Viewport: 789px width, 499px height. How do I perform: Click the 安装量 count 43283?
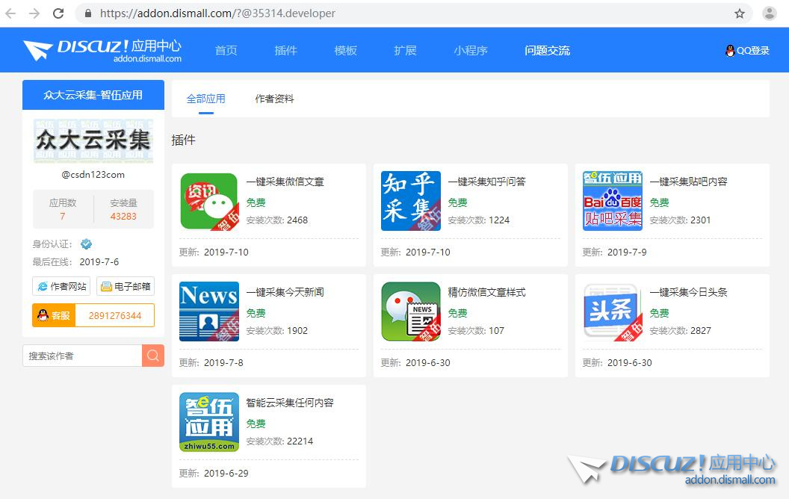[x=123, y=217]
